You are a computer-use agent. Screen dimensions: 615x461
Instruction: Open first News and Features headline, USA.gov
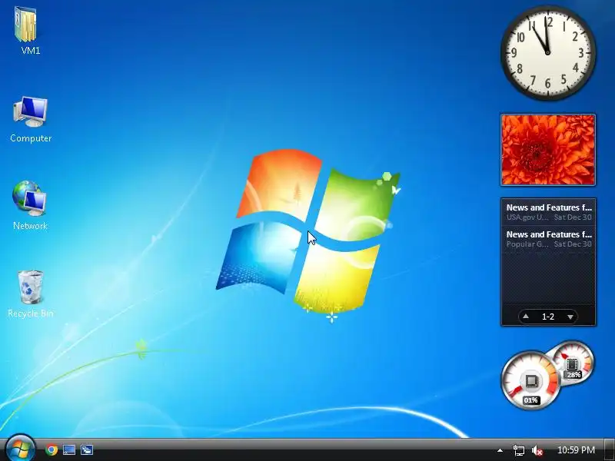coord(548,212)
